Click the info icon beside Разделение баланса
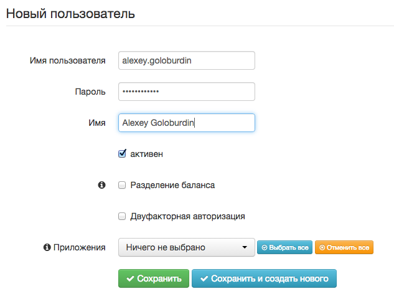This screenshot has height=294, width=394. 102,185
